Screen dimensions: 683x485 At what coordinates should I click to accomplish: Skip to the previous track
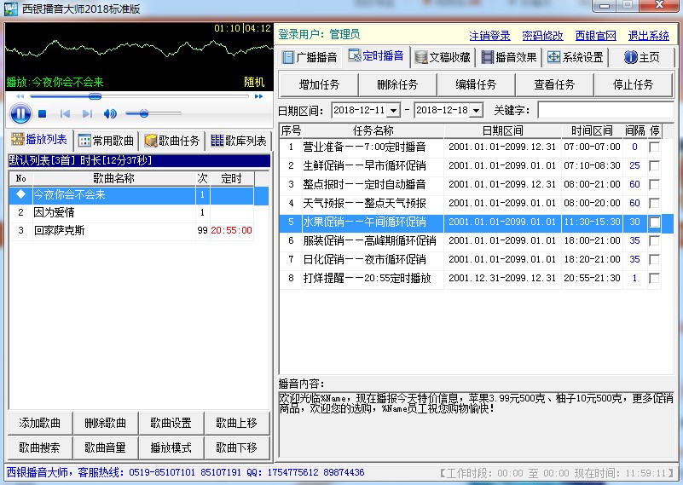pos(64,114)
